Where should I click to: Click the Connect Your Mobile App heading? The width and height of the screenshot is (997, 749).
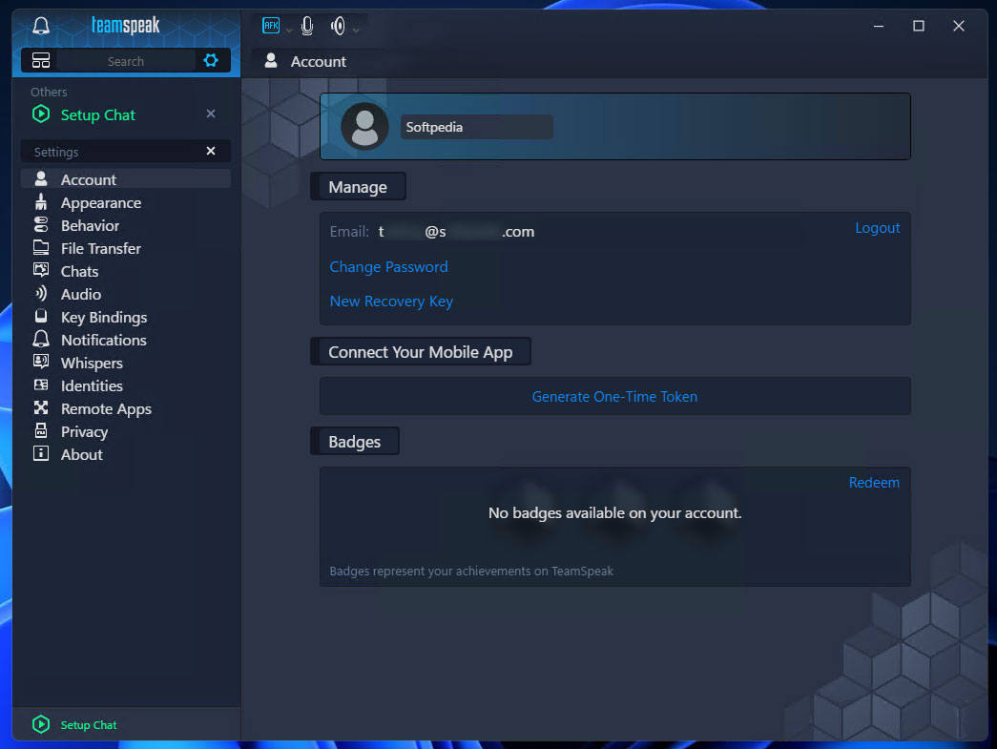(x=421, y=352)
